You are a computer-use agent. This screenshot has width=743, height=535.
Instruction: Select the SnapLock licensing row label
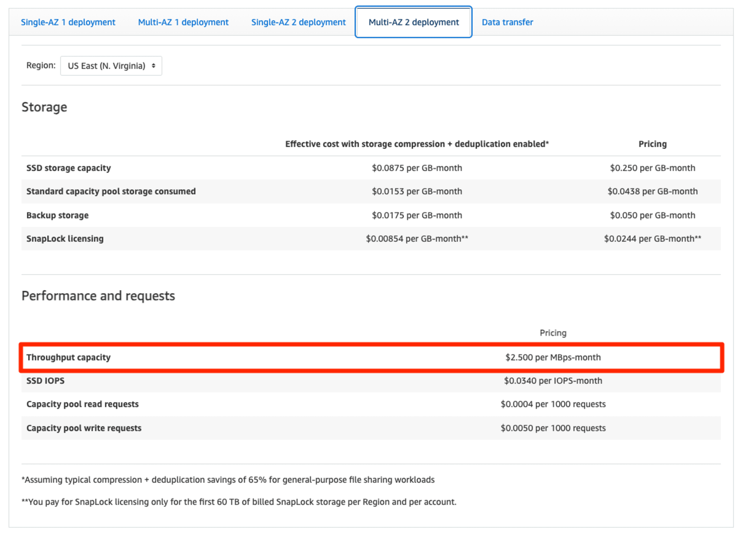(x=65, y=239)
